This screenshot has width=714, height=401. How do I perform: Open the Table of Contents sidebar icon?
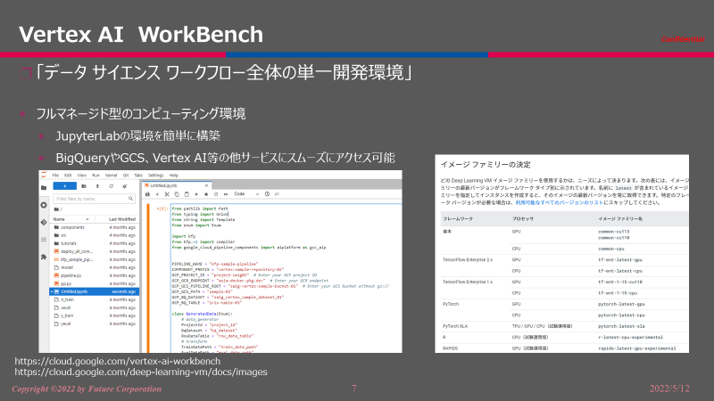[44, 239]
